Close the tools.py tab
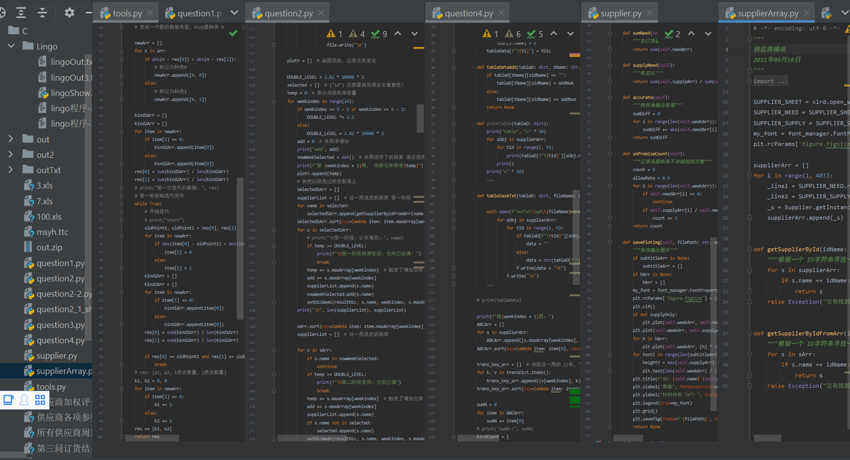Viewport: 850px width, 460px height. [x=150, y=13]
